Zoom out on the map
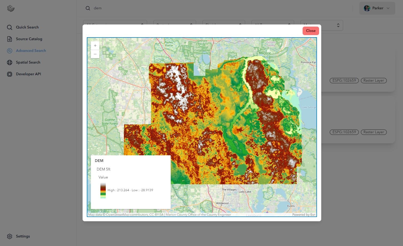 pos(95,54)
